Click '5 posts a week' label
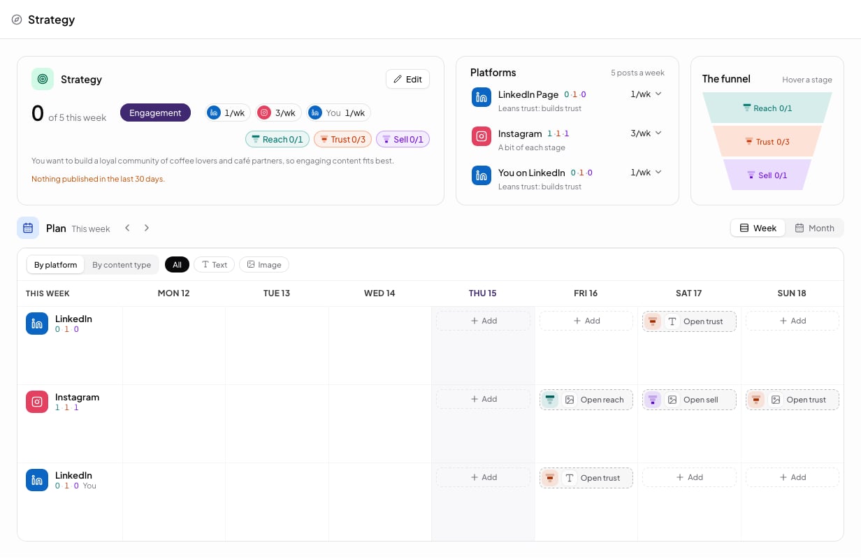861x559 pixels. tap(637, 73)
